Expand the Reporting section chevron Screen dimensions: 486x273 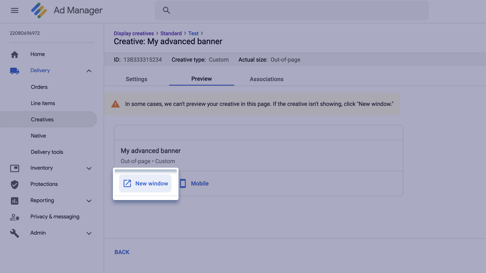pyautogui.click(x=89, y=201)
